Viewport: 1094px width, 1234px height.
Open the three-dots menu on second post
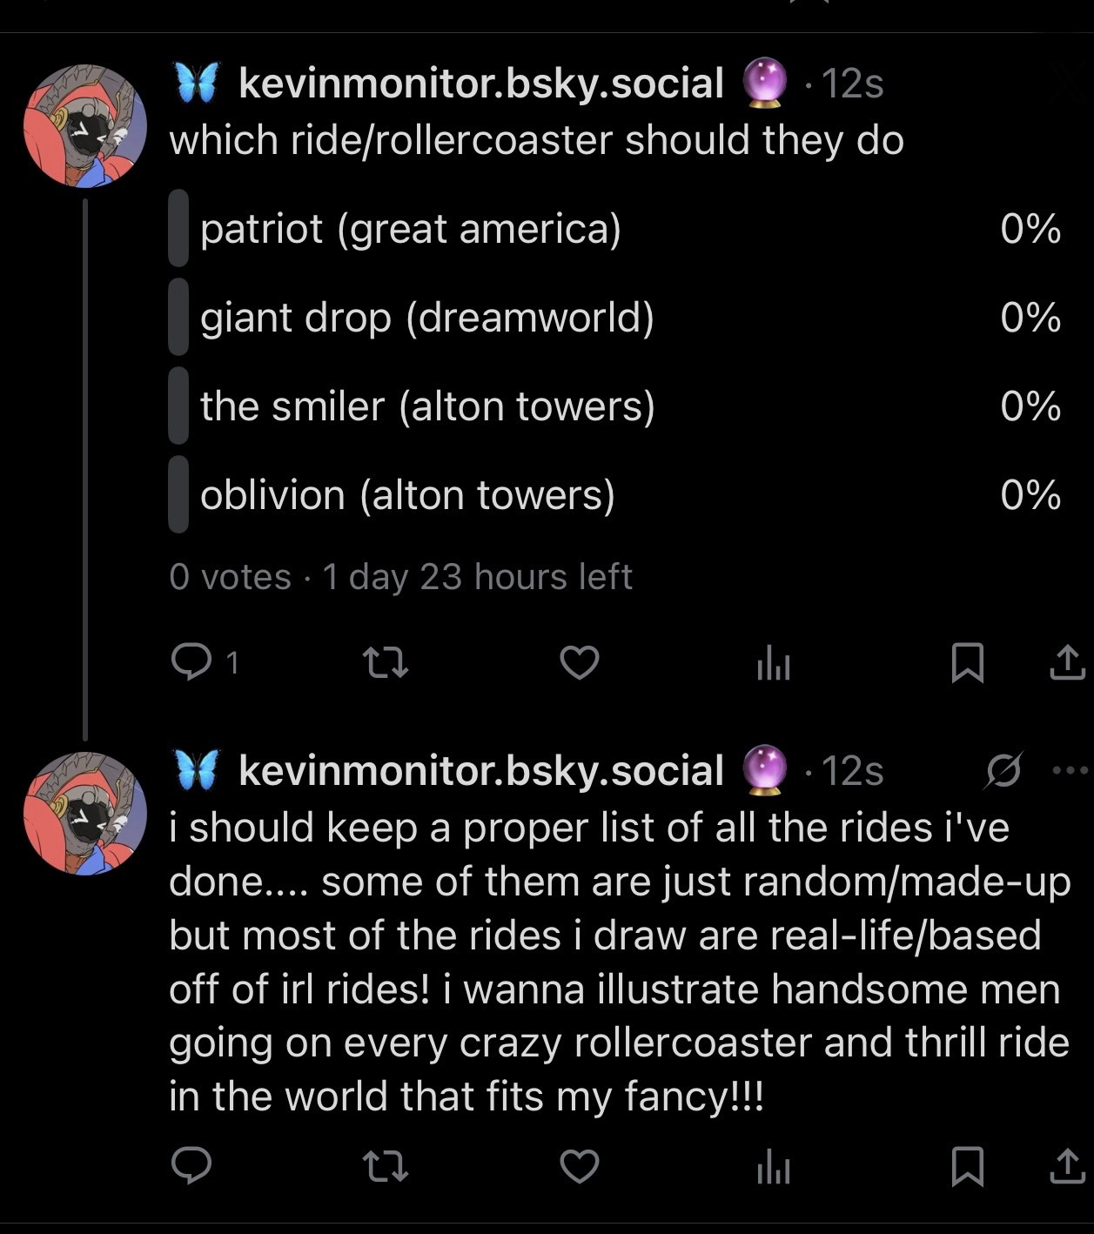[x=1070, y=770]
